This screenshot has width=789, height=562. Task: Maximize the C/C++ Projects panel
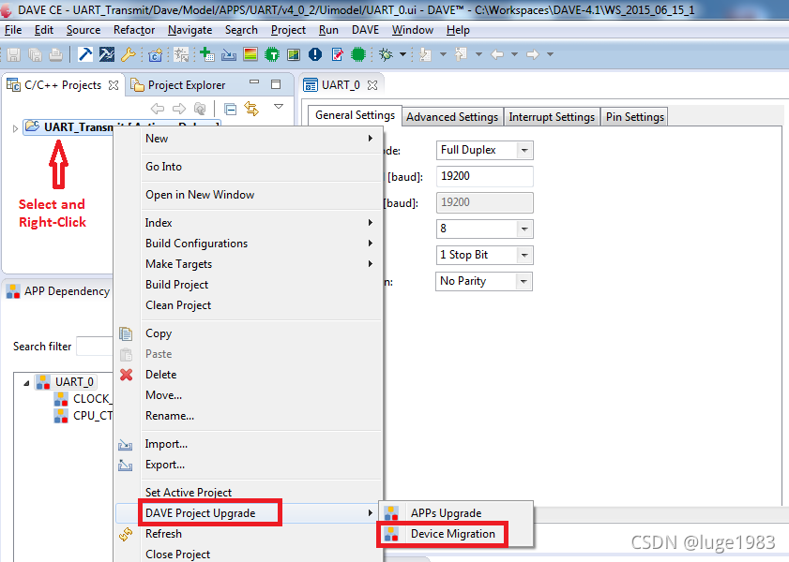coord(276,84)
